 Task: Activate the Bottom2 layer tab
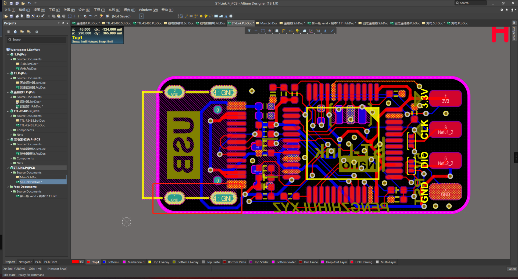click(x=113, y=262)
